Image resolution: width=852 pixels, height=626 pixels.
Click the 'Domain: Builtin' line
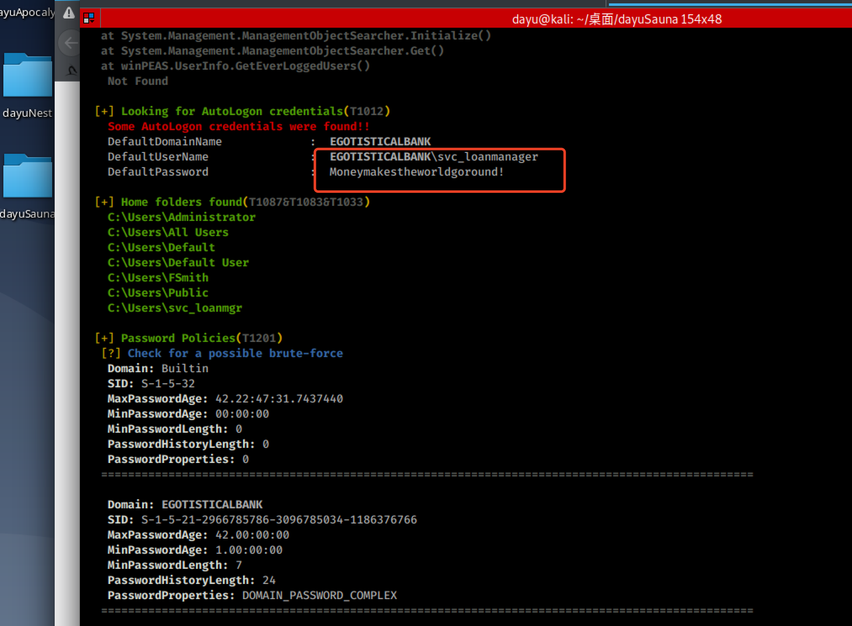158,368
